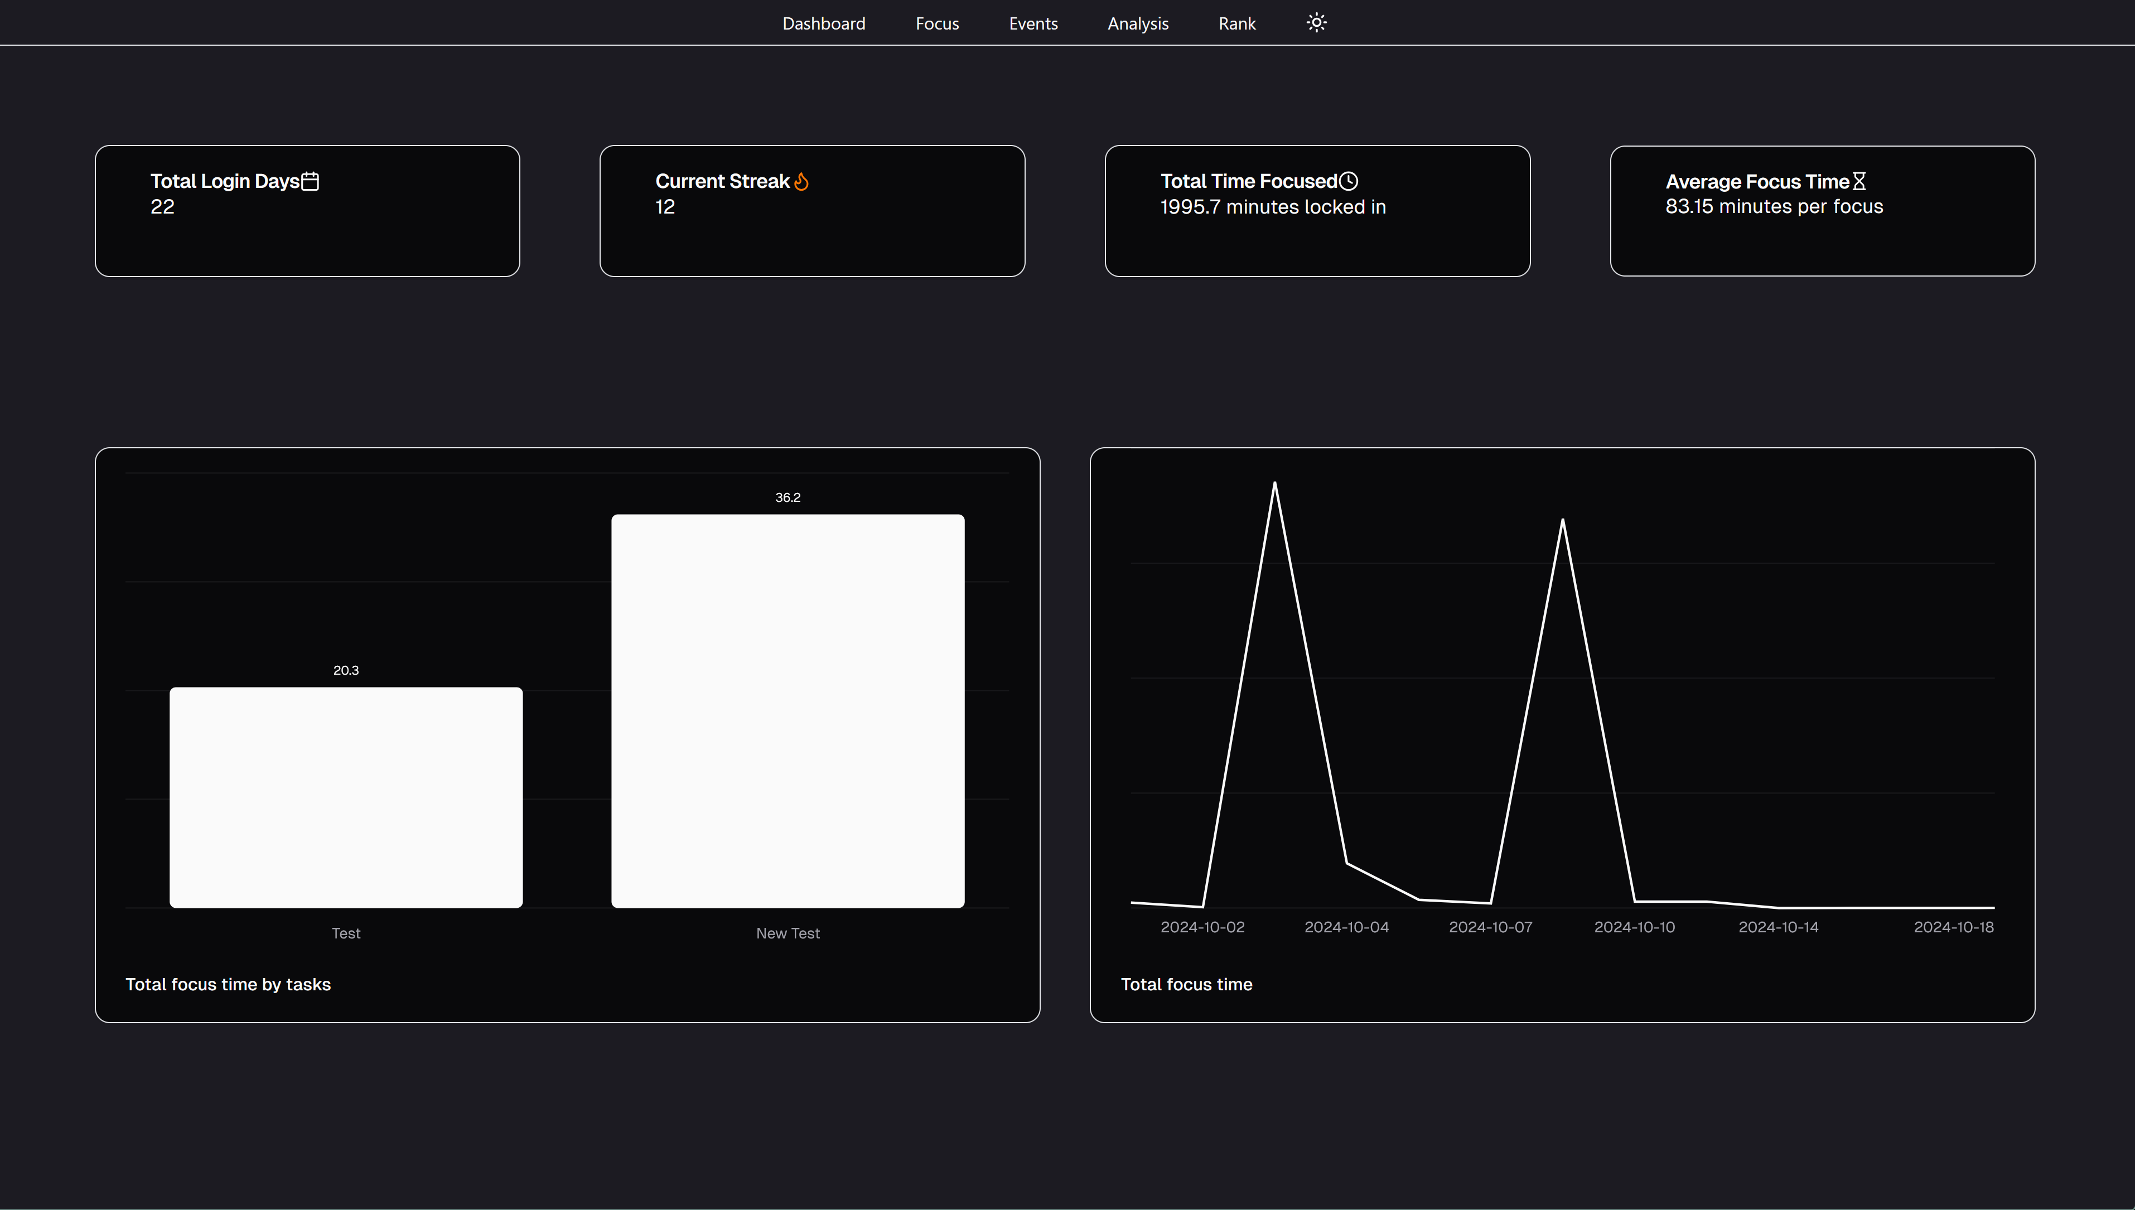Go to the Focus page
Image resolution: width=2135 pixels, height=1210 pixels.
click(936, 23)
